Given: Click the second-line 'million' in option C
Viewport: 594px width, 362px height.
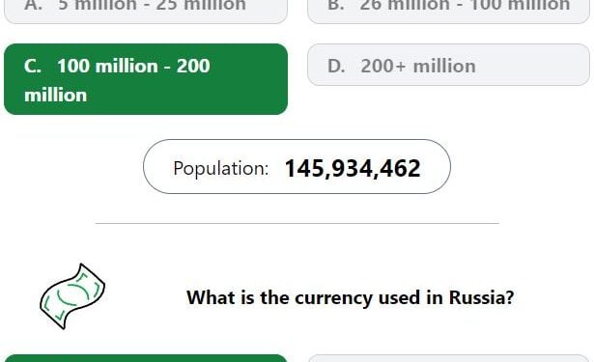Looking at the screenshot, I should coord(56,95).
